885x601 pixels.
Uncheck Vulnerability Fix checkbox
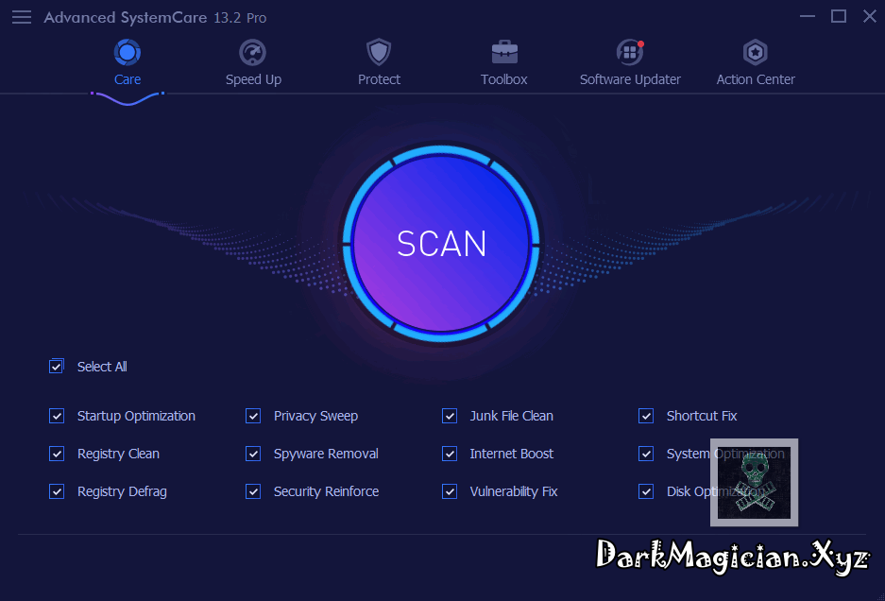coord(450,492)
